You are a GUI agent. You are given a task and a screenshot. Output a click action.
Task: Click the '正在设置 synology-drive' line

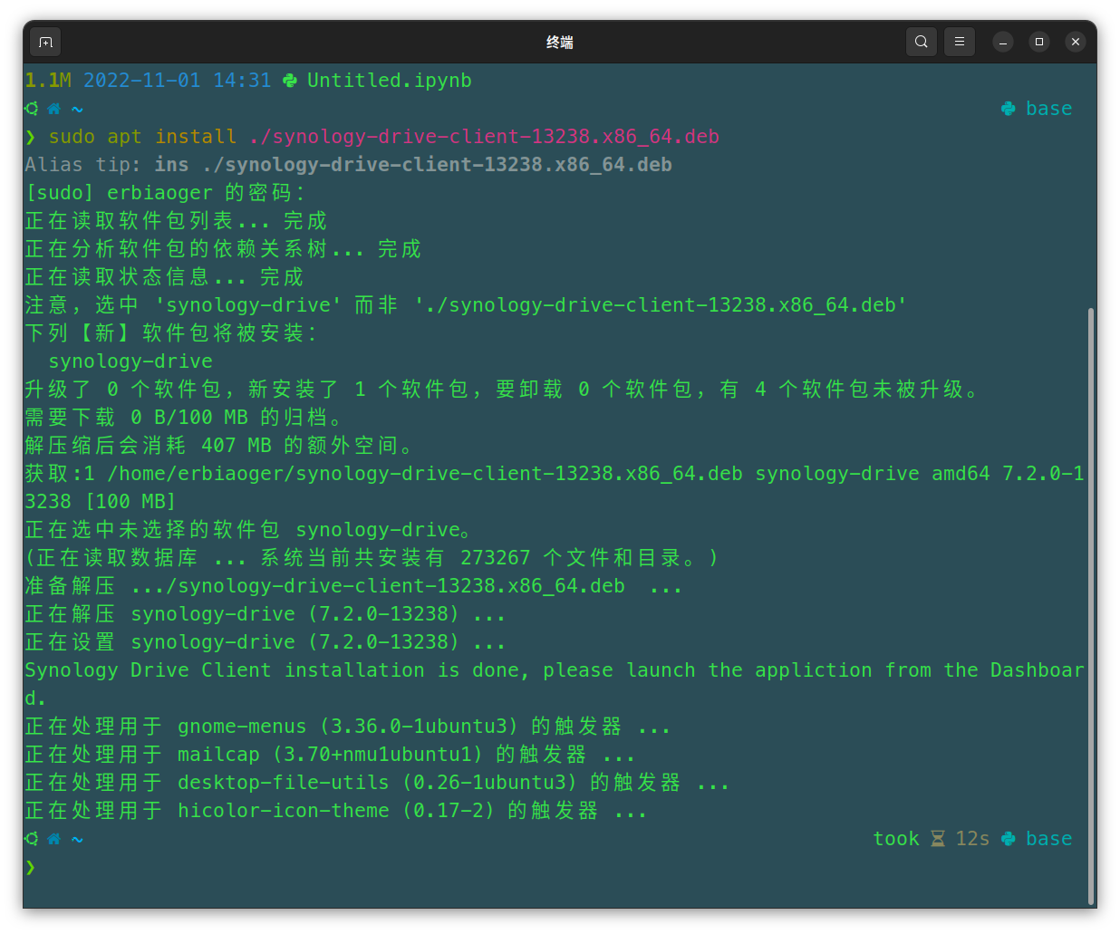click(265, 642)
